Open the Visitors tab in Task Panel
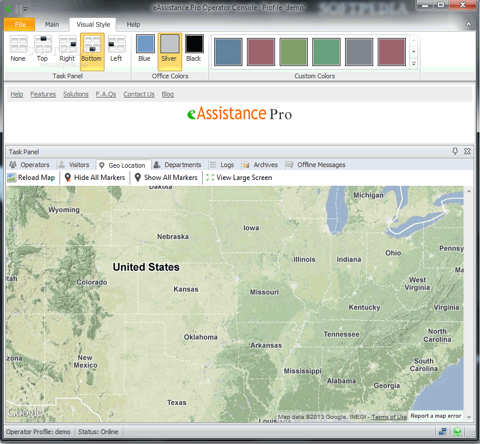The image size is (480, 444). (74, 165)
